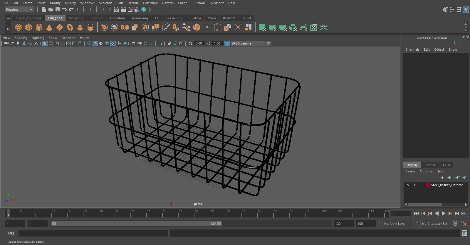
Task: Click the Combine meshes shelf icon
Action: click(x=104, y=28)
